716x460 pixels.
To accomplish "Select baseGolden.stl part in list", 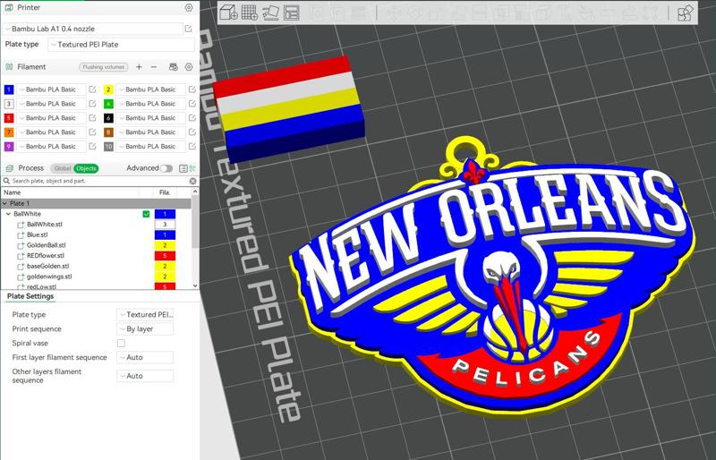I will coord(48,266).
